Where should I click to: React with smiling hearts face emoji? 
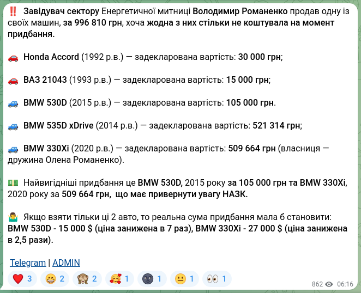pos(120,279)
